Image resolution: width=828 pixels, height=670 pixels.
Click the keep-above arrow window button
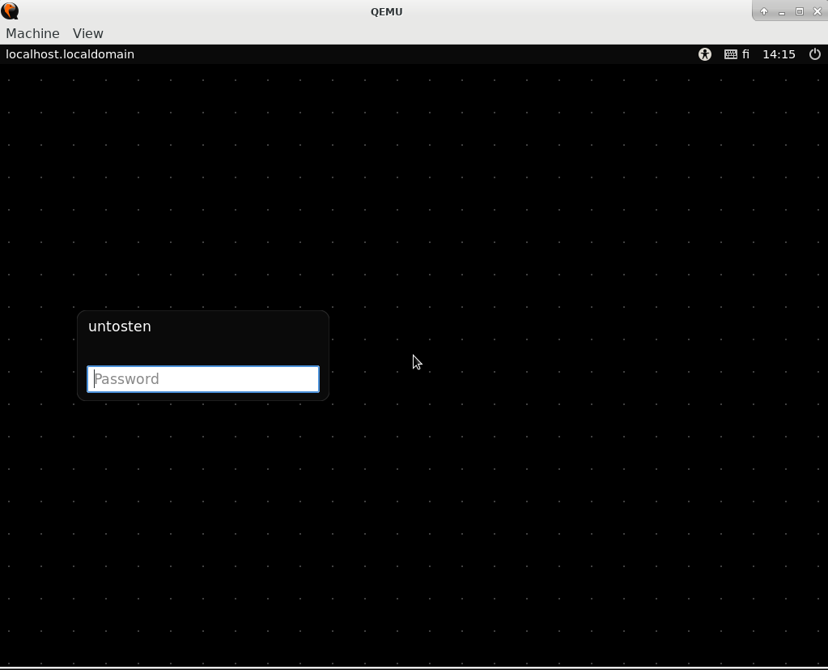(x=763, y=11)
